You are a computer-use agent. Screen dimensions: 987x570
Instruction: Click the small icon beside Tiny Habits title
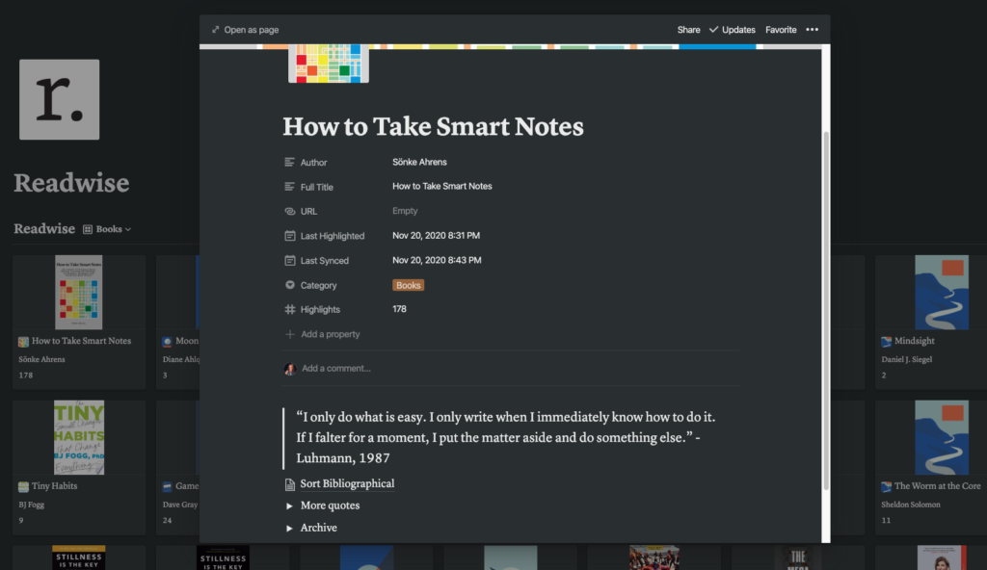23,486
